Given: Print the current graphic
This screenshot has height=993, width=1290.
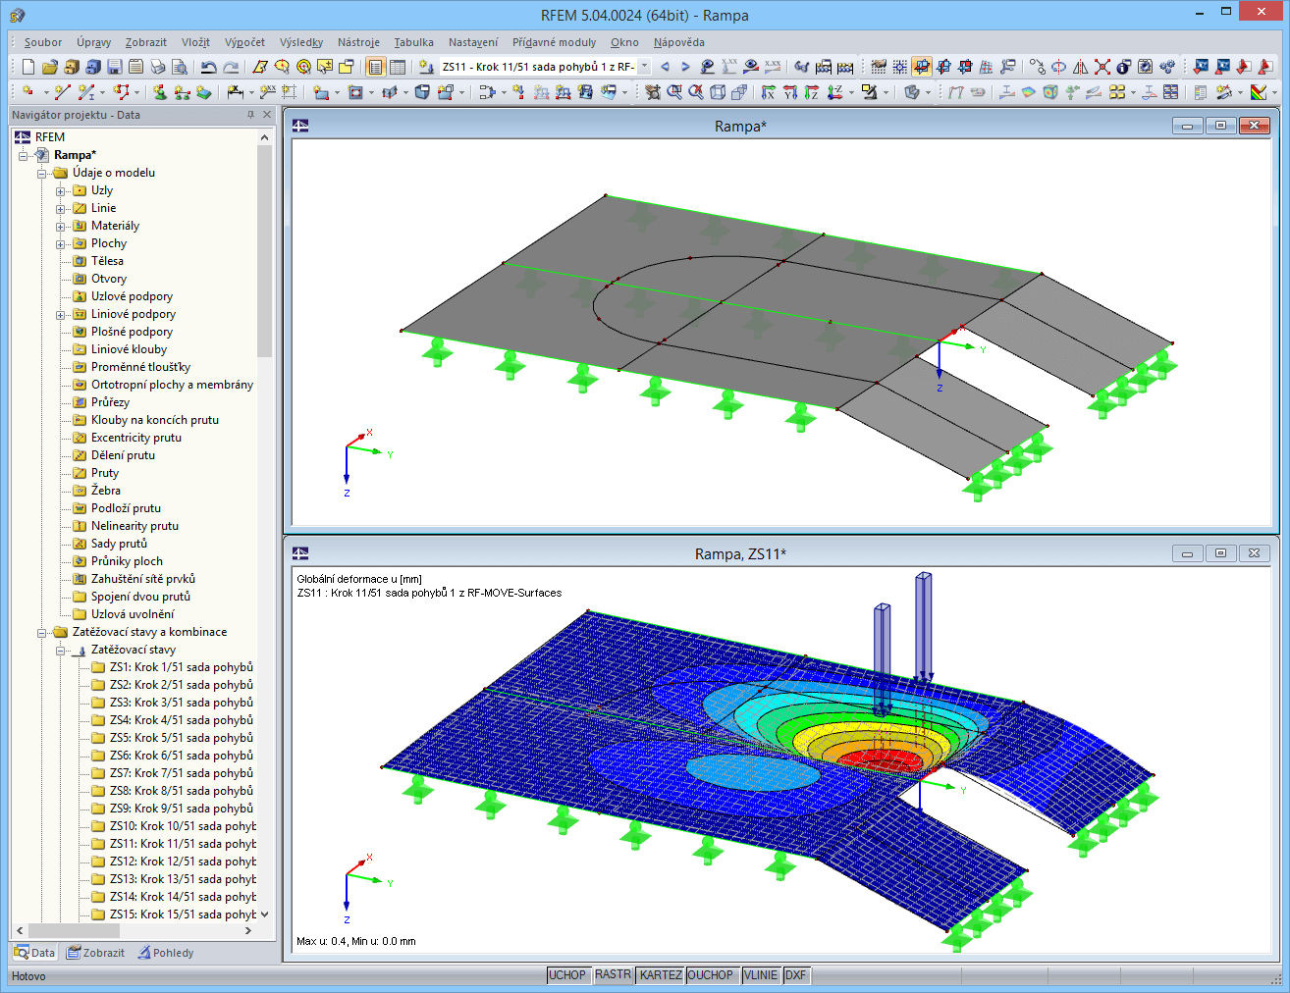Looking at the screenshot, I should [157, 67].
